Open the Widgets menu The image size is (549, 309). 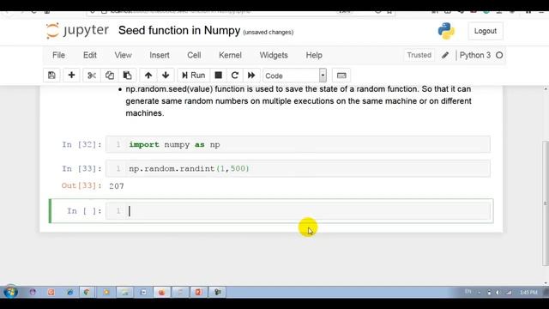(x=274, y=55)
